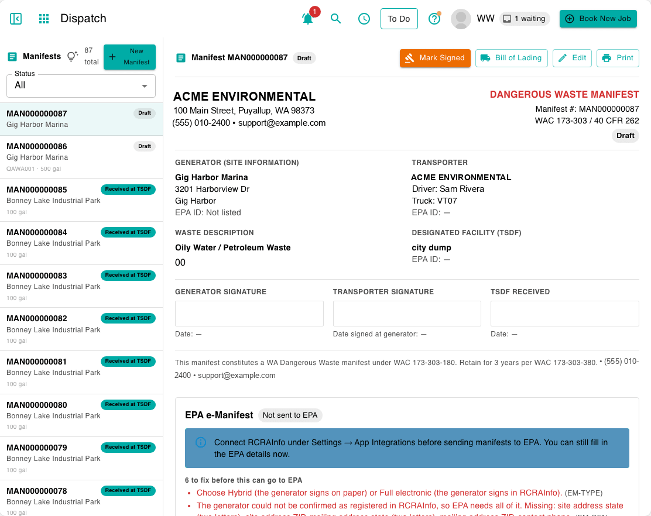Edit the manifest
Screen dimensions: 651x516
coord(572,58)
